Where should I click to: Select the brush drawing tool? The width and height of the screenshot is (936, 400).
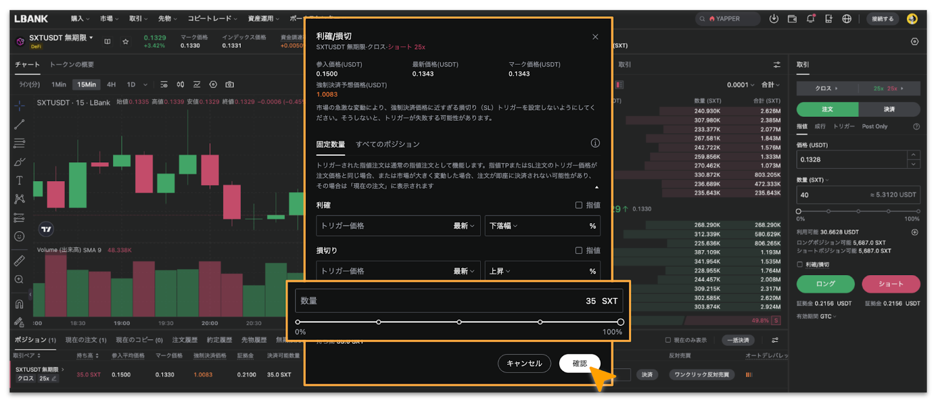(19, 162)
